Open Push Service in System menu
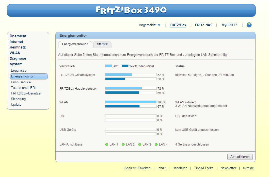Image resolution: width=269 pixels, height=177 pixels. click(x=21, y=82)
